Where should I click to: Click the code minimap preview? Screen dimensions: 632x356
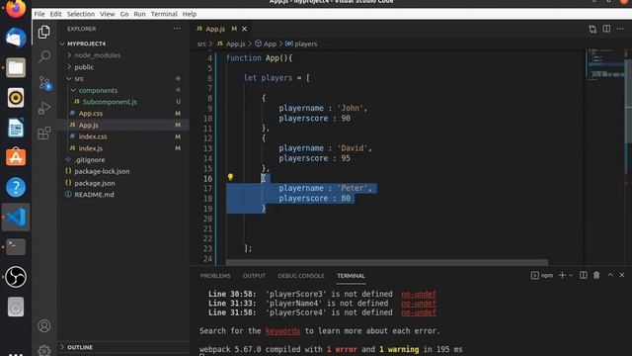coord(604,64)
